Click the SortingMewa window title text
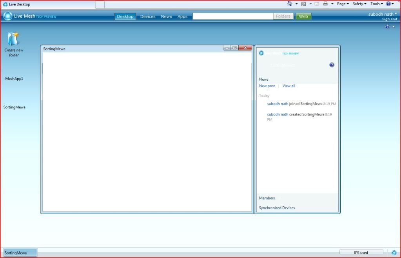This screenshot has width=401, height=258. tap(54, 49)
